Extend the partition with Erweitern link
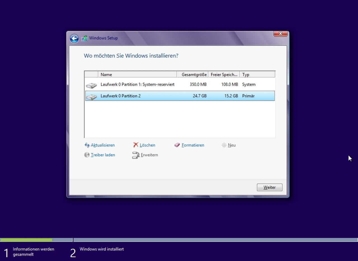The image size is (358, 261). point(149,155)
